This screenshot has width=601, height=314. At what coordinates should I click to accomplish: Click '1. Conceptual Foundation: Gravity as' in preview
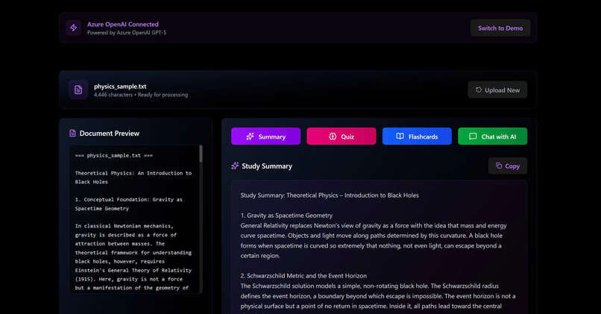(129, 200)
